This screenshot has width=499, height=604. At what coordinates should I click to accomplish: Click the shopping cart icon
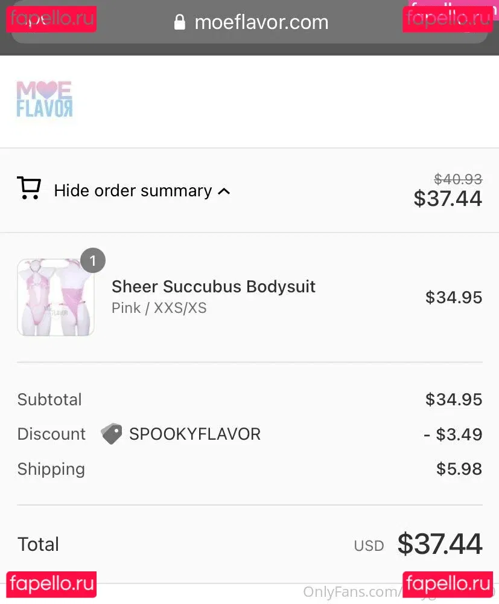[29, 188]
